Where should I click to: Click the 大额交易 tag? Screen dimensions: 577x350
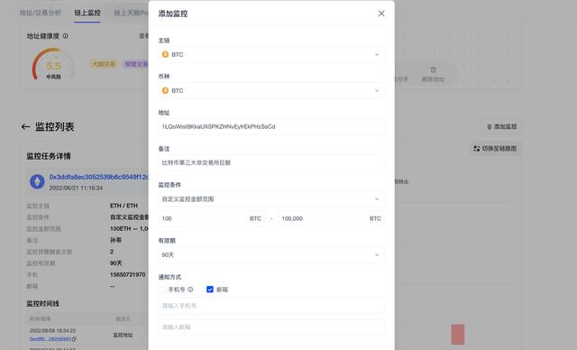[104, 64]
